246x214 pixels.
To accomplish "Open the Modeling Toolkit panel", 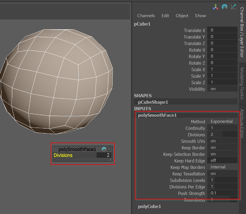I will (x=242, y=84).
